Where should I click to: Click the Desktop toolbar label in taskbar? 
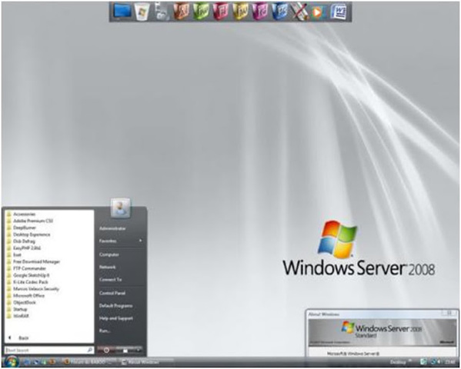[397, 362]
